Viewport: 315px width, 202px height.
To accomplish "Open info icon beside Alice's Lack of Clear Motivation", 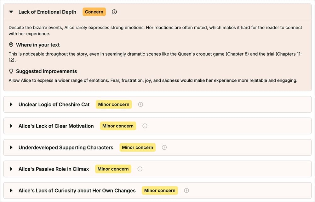I will 145,126.
